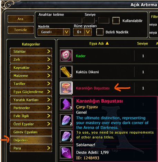
Task: Click the Karanlığın Başustası goblet icon
Action: 66,88
